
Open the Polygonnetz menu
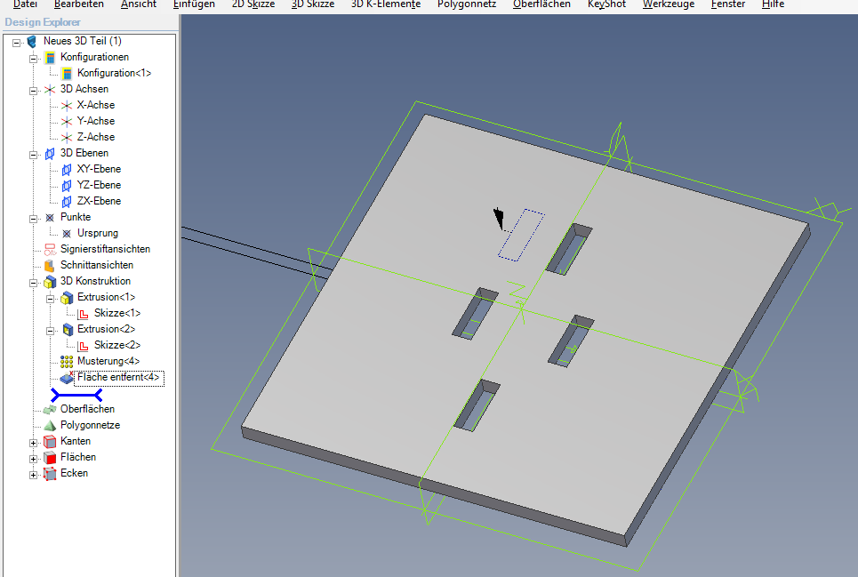[x=467, y=4]
